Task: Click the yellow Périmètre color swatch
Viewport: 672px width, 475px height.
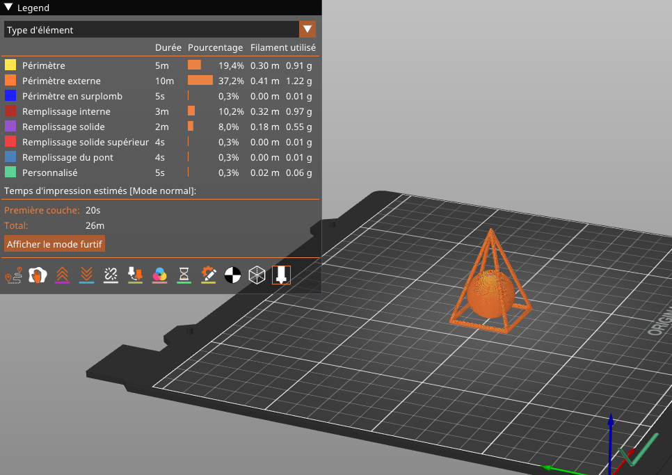Action: pos(10,65)
